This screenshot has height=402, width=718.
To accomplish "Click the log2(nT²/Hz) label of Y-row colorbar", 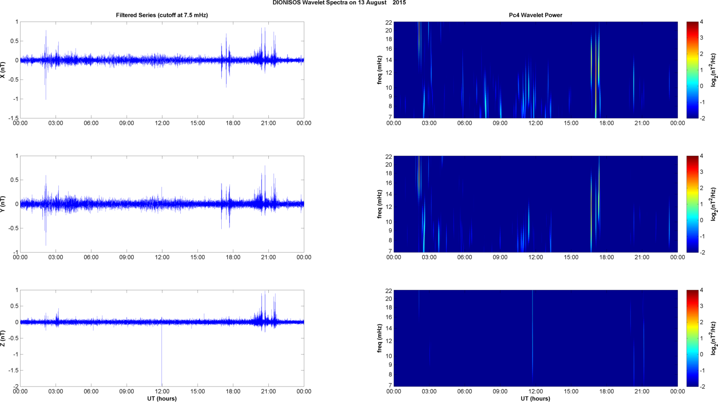I will coord(714,204).
